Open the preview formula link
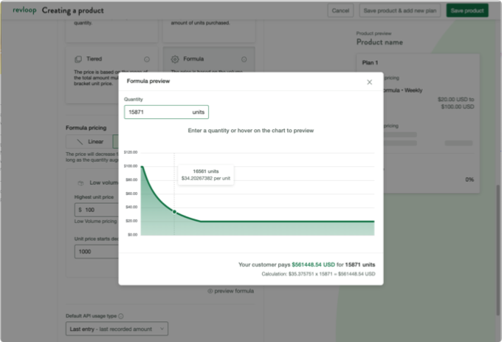 (x=233, y=291)
